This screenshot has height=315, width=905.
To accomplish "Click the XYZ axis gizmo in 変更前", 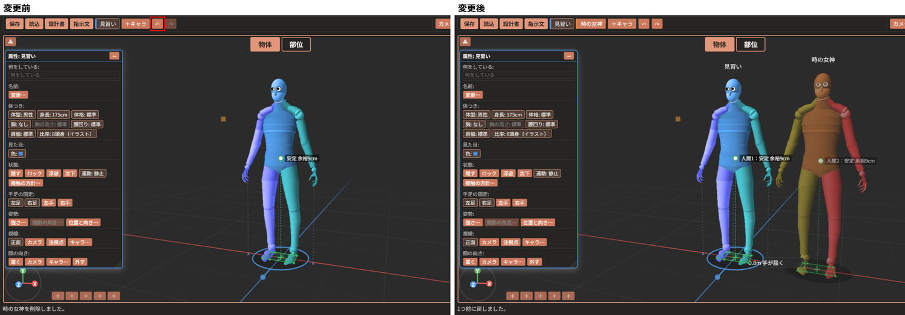I will click(x=23, y=283).
